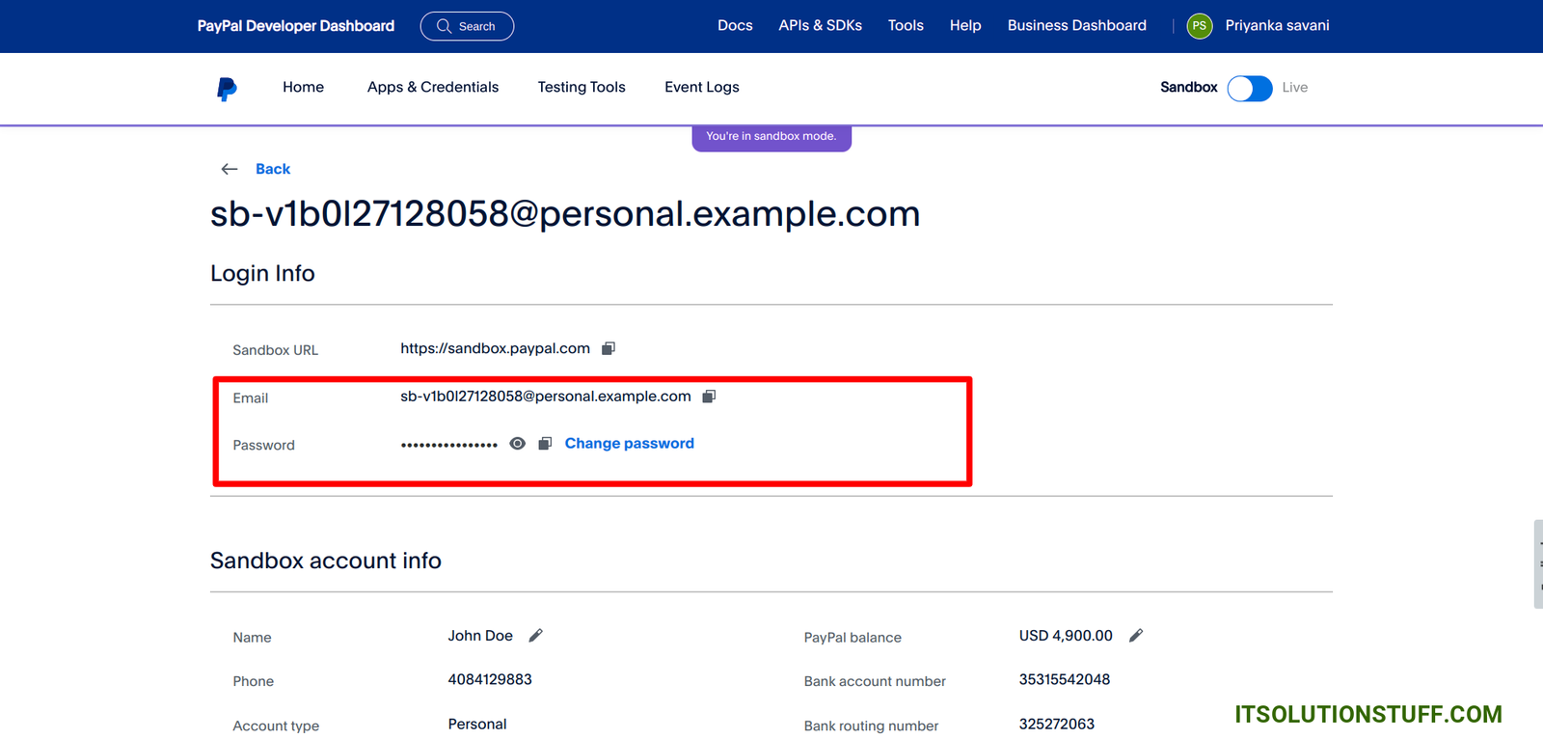Image resolution: width=1543 pixels, height=739 pixels.
Task: Show password with the eye icon
Action: [x=518, y=444]
